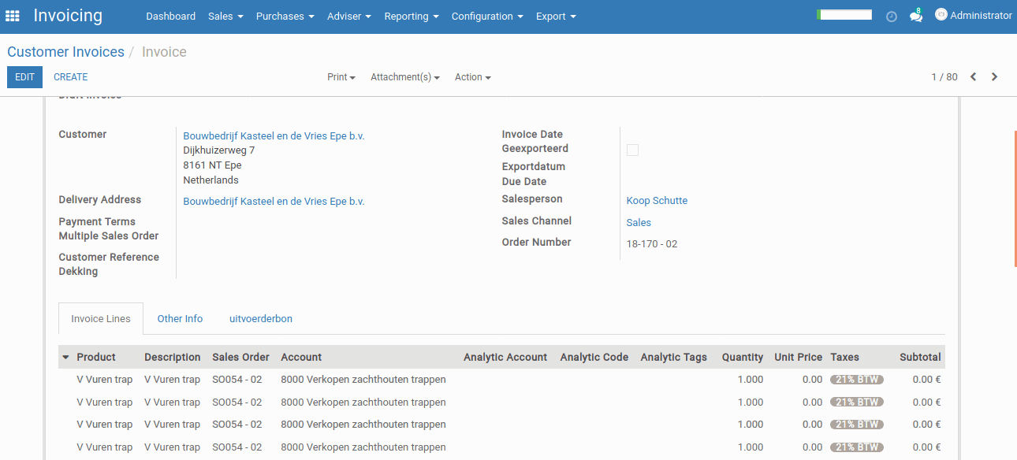Open the Reporting menu
The image size is (1017, 460).
pos(412,17)
